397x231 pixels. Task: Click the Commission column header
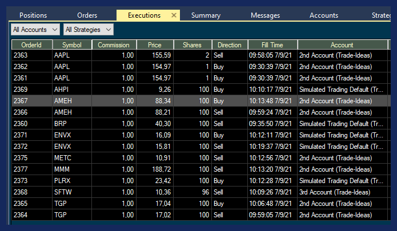pos(114,45)
